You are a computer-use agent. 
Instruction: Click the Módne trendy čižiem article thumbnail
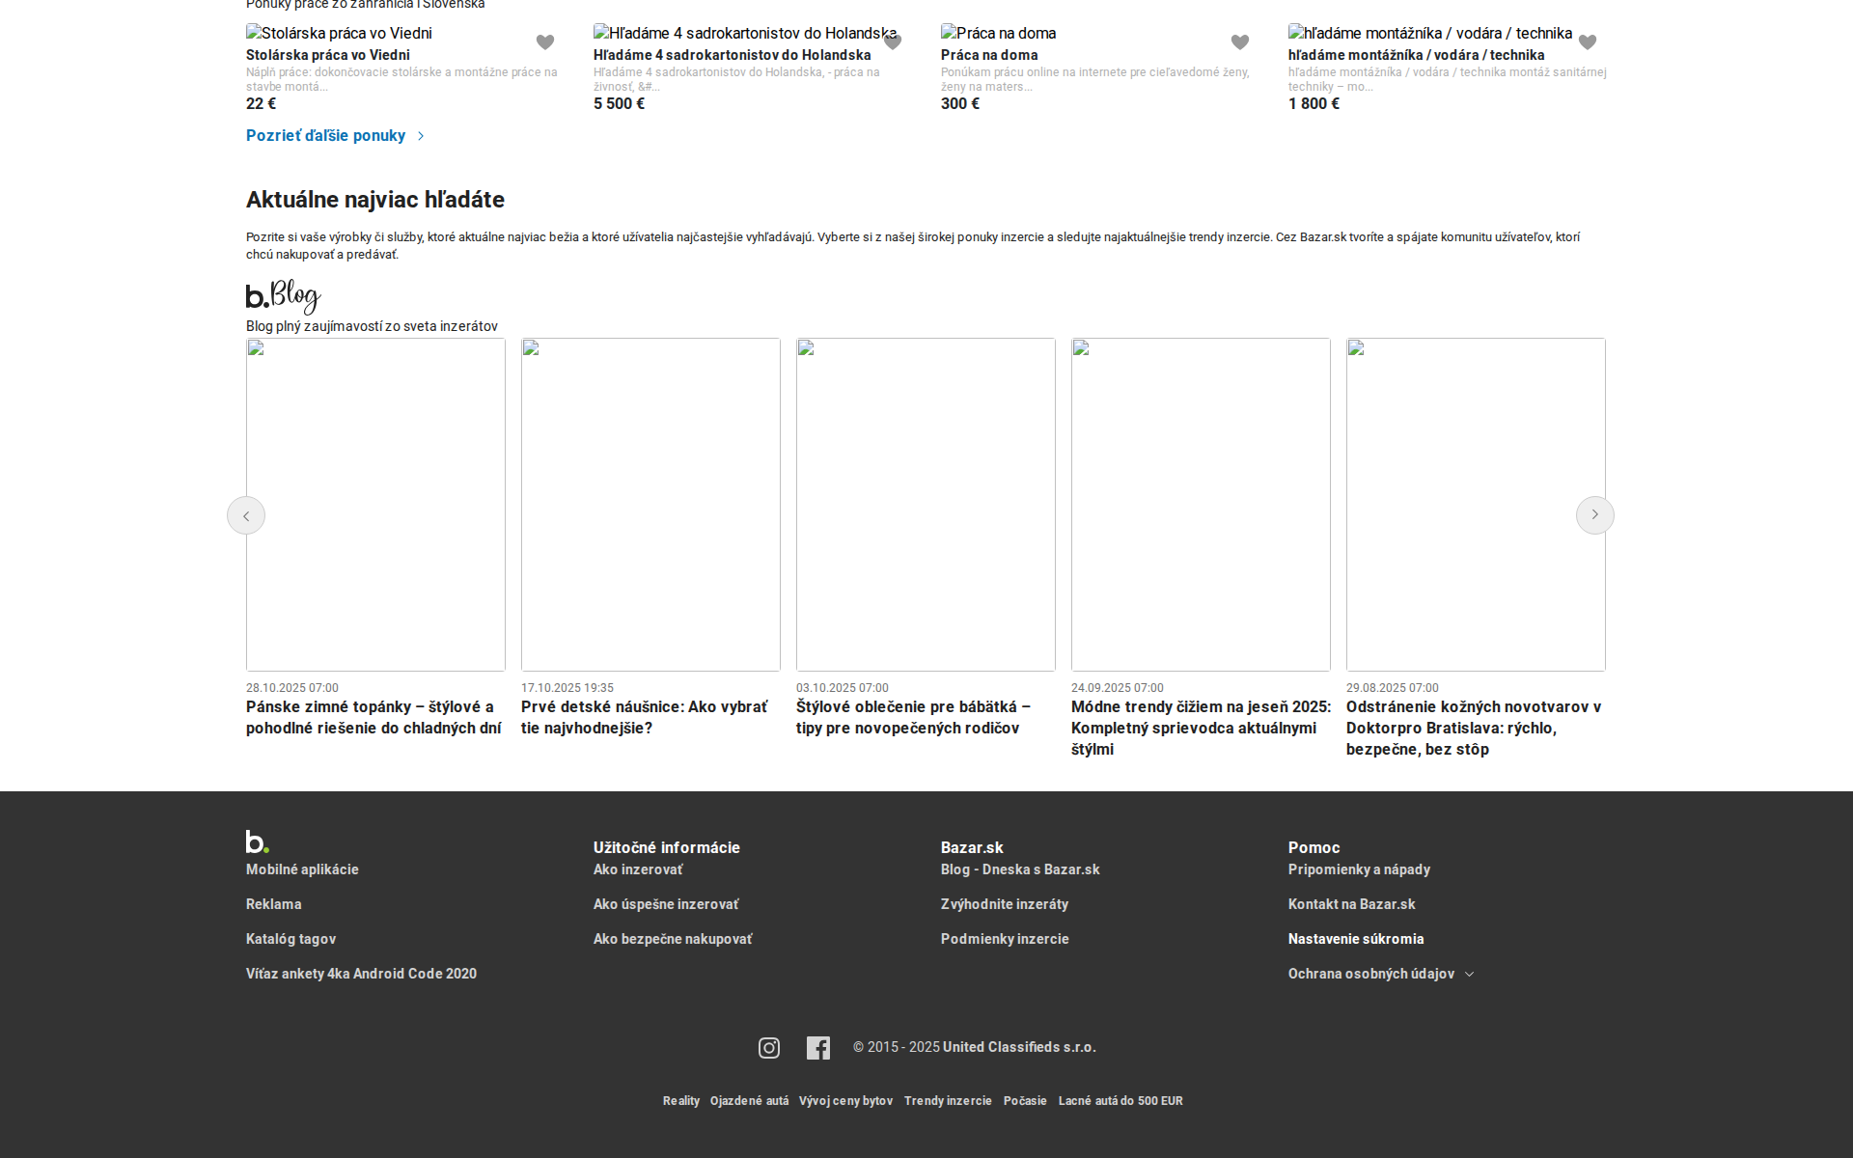point(1201,504)
